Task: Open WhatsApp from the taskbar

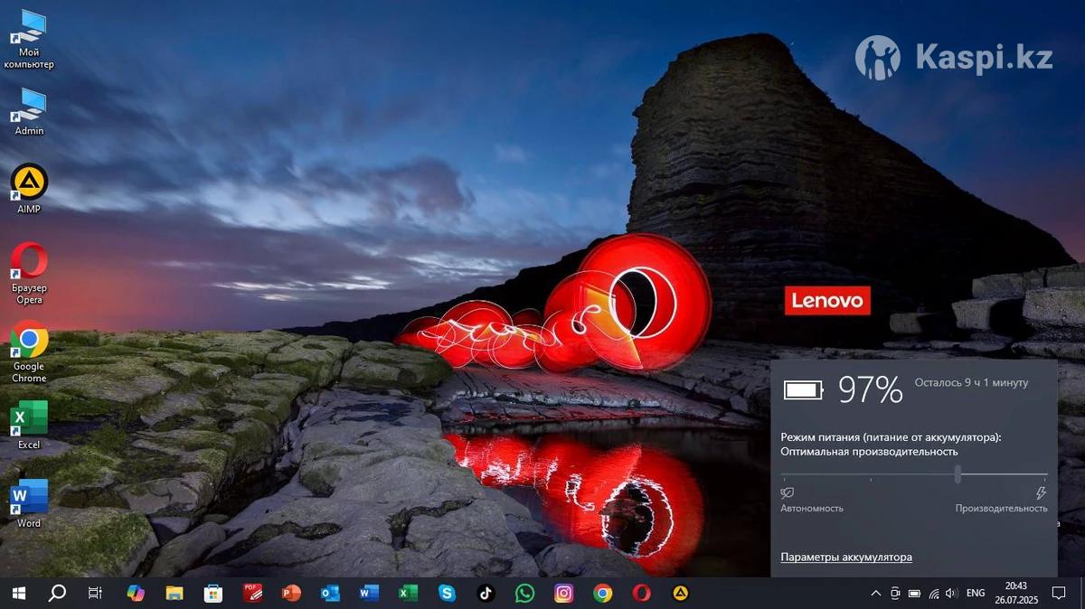Action: [x=525, y=594]
